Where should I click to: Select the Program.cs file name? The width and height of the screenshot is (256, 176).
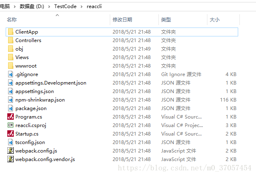[29, 117]
